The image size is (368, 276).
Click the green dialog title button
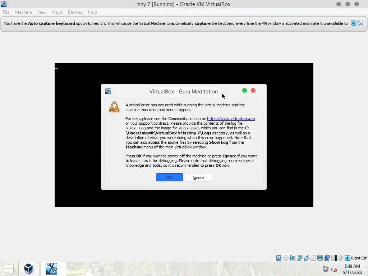(x=244, y=91)
